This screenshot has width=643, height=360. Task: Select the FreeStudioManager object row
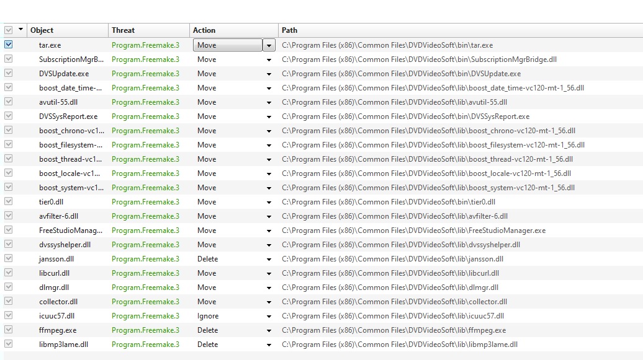point(71,230)
